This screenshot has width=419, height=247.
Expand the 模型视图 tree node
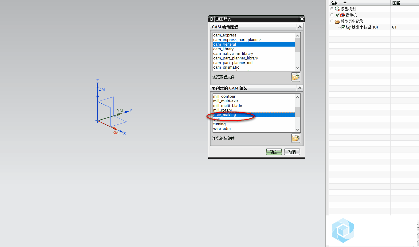point(332,9)
